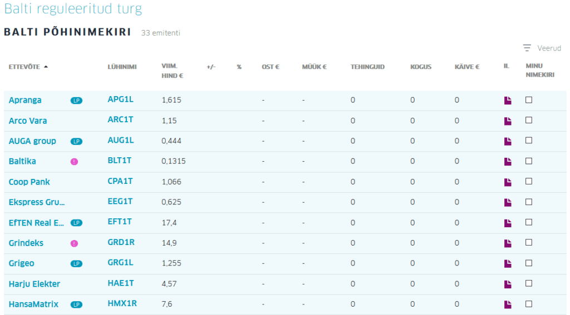Open ticker link CPA1T
Image resolution: width=570 pixels, height=315 pixels.
coord(120,181)
